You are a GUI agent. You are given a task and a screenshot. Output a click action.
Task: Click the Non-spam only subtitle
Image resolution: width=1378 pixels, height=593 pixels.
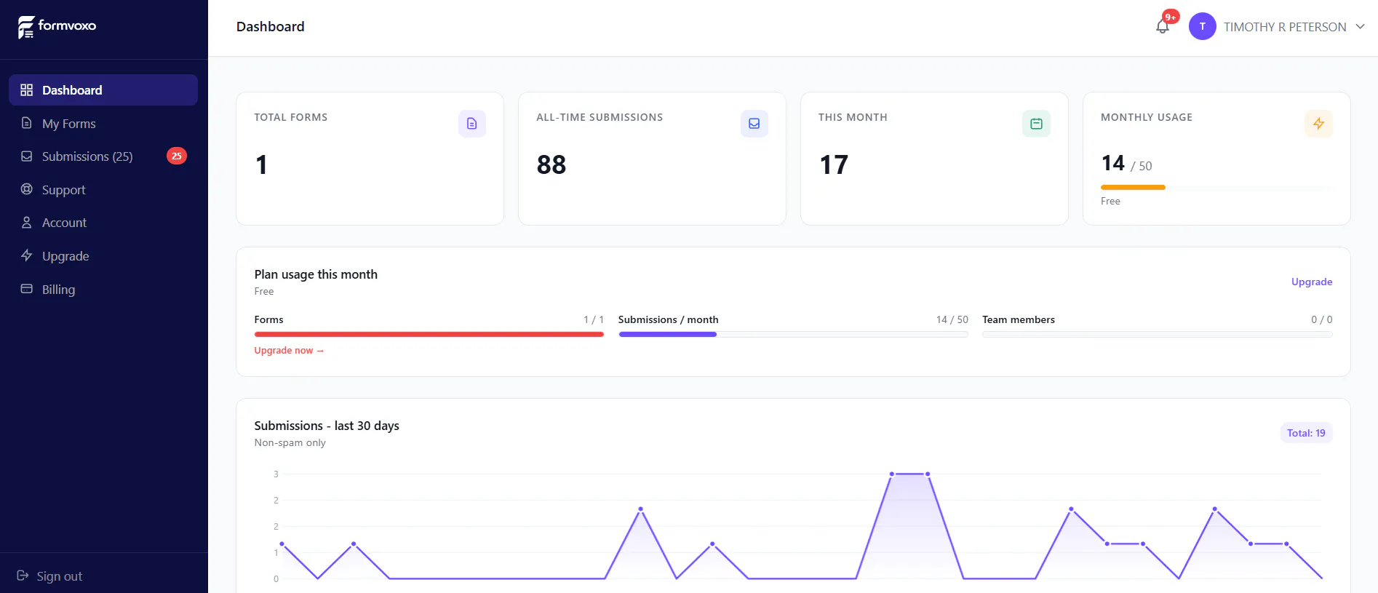290,443
